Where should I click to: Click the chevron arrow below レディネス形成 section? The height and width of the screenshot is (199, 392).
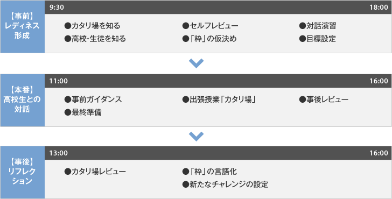coord(196,63)
